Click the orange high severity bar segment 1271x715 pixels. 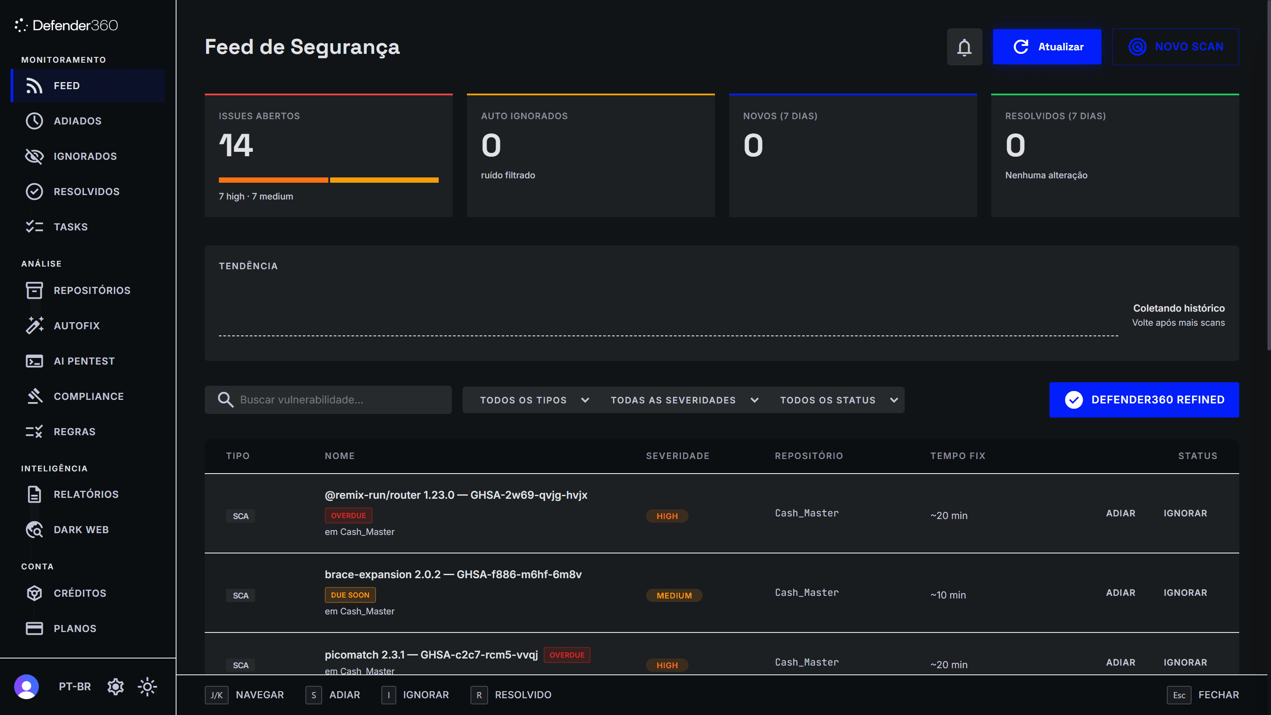(x=273, y=180)
